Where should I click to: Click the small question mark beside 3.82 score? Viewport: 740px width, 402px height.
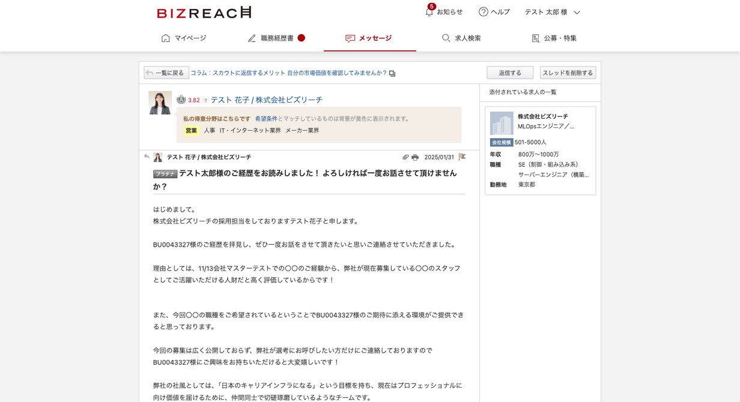pyautogui.click(x=205, y=100)
